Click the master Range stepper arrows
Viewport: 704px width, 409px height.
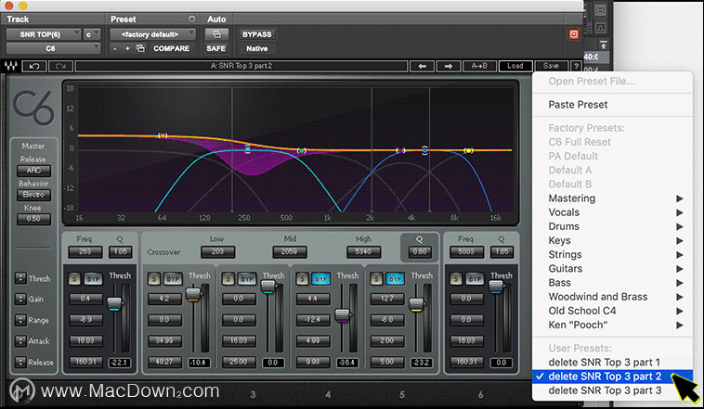20,320
